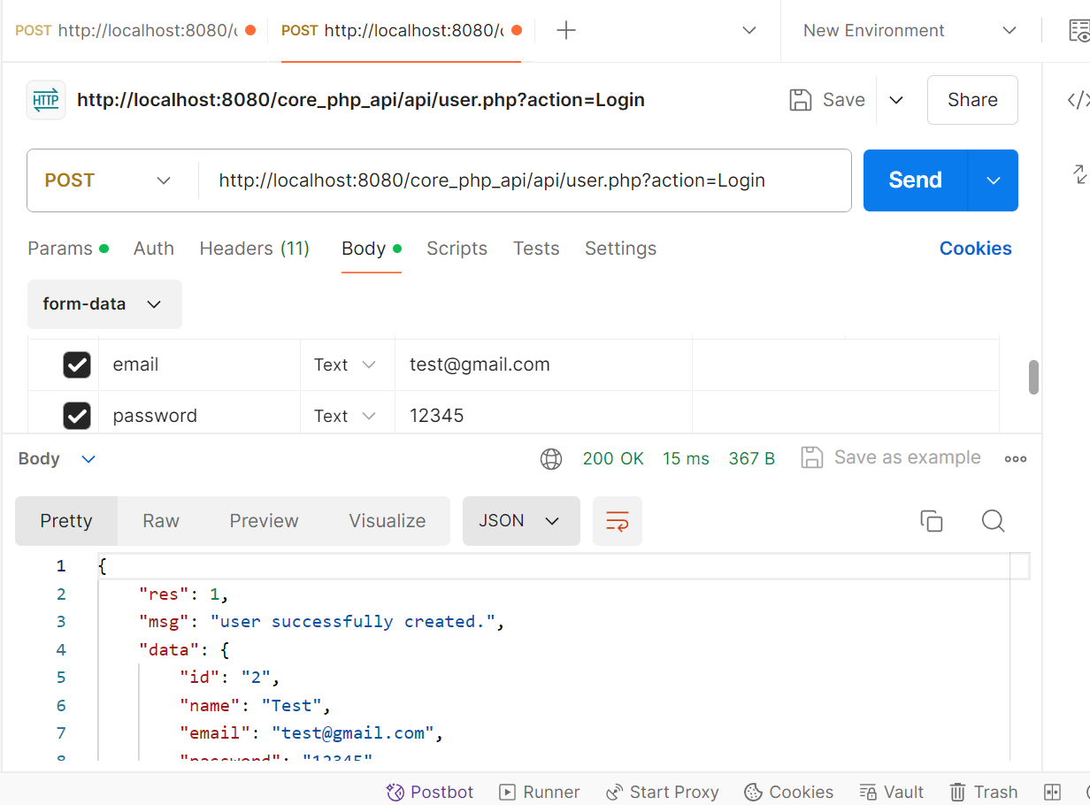Click the 15 ms response time

coord(686,458)
